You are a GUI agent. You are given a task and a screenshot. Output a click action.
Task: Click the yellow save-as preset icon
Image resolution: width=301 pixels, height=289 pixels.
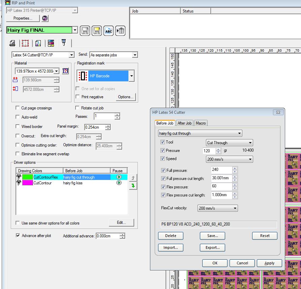96,31
